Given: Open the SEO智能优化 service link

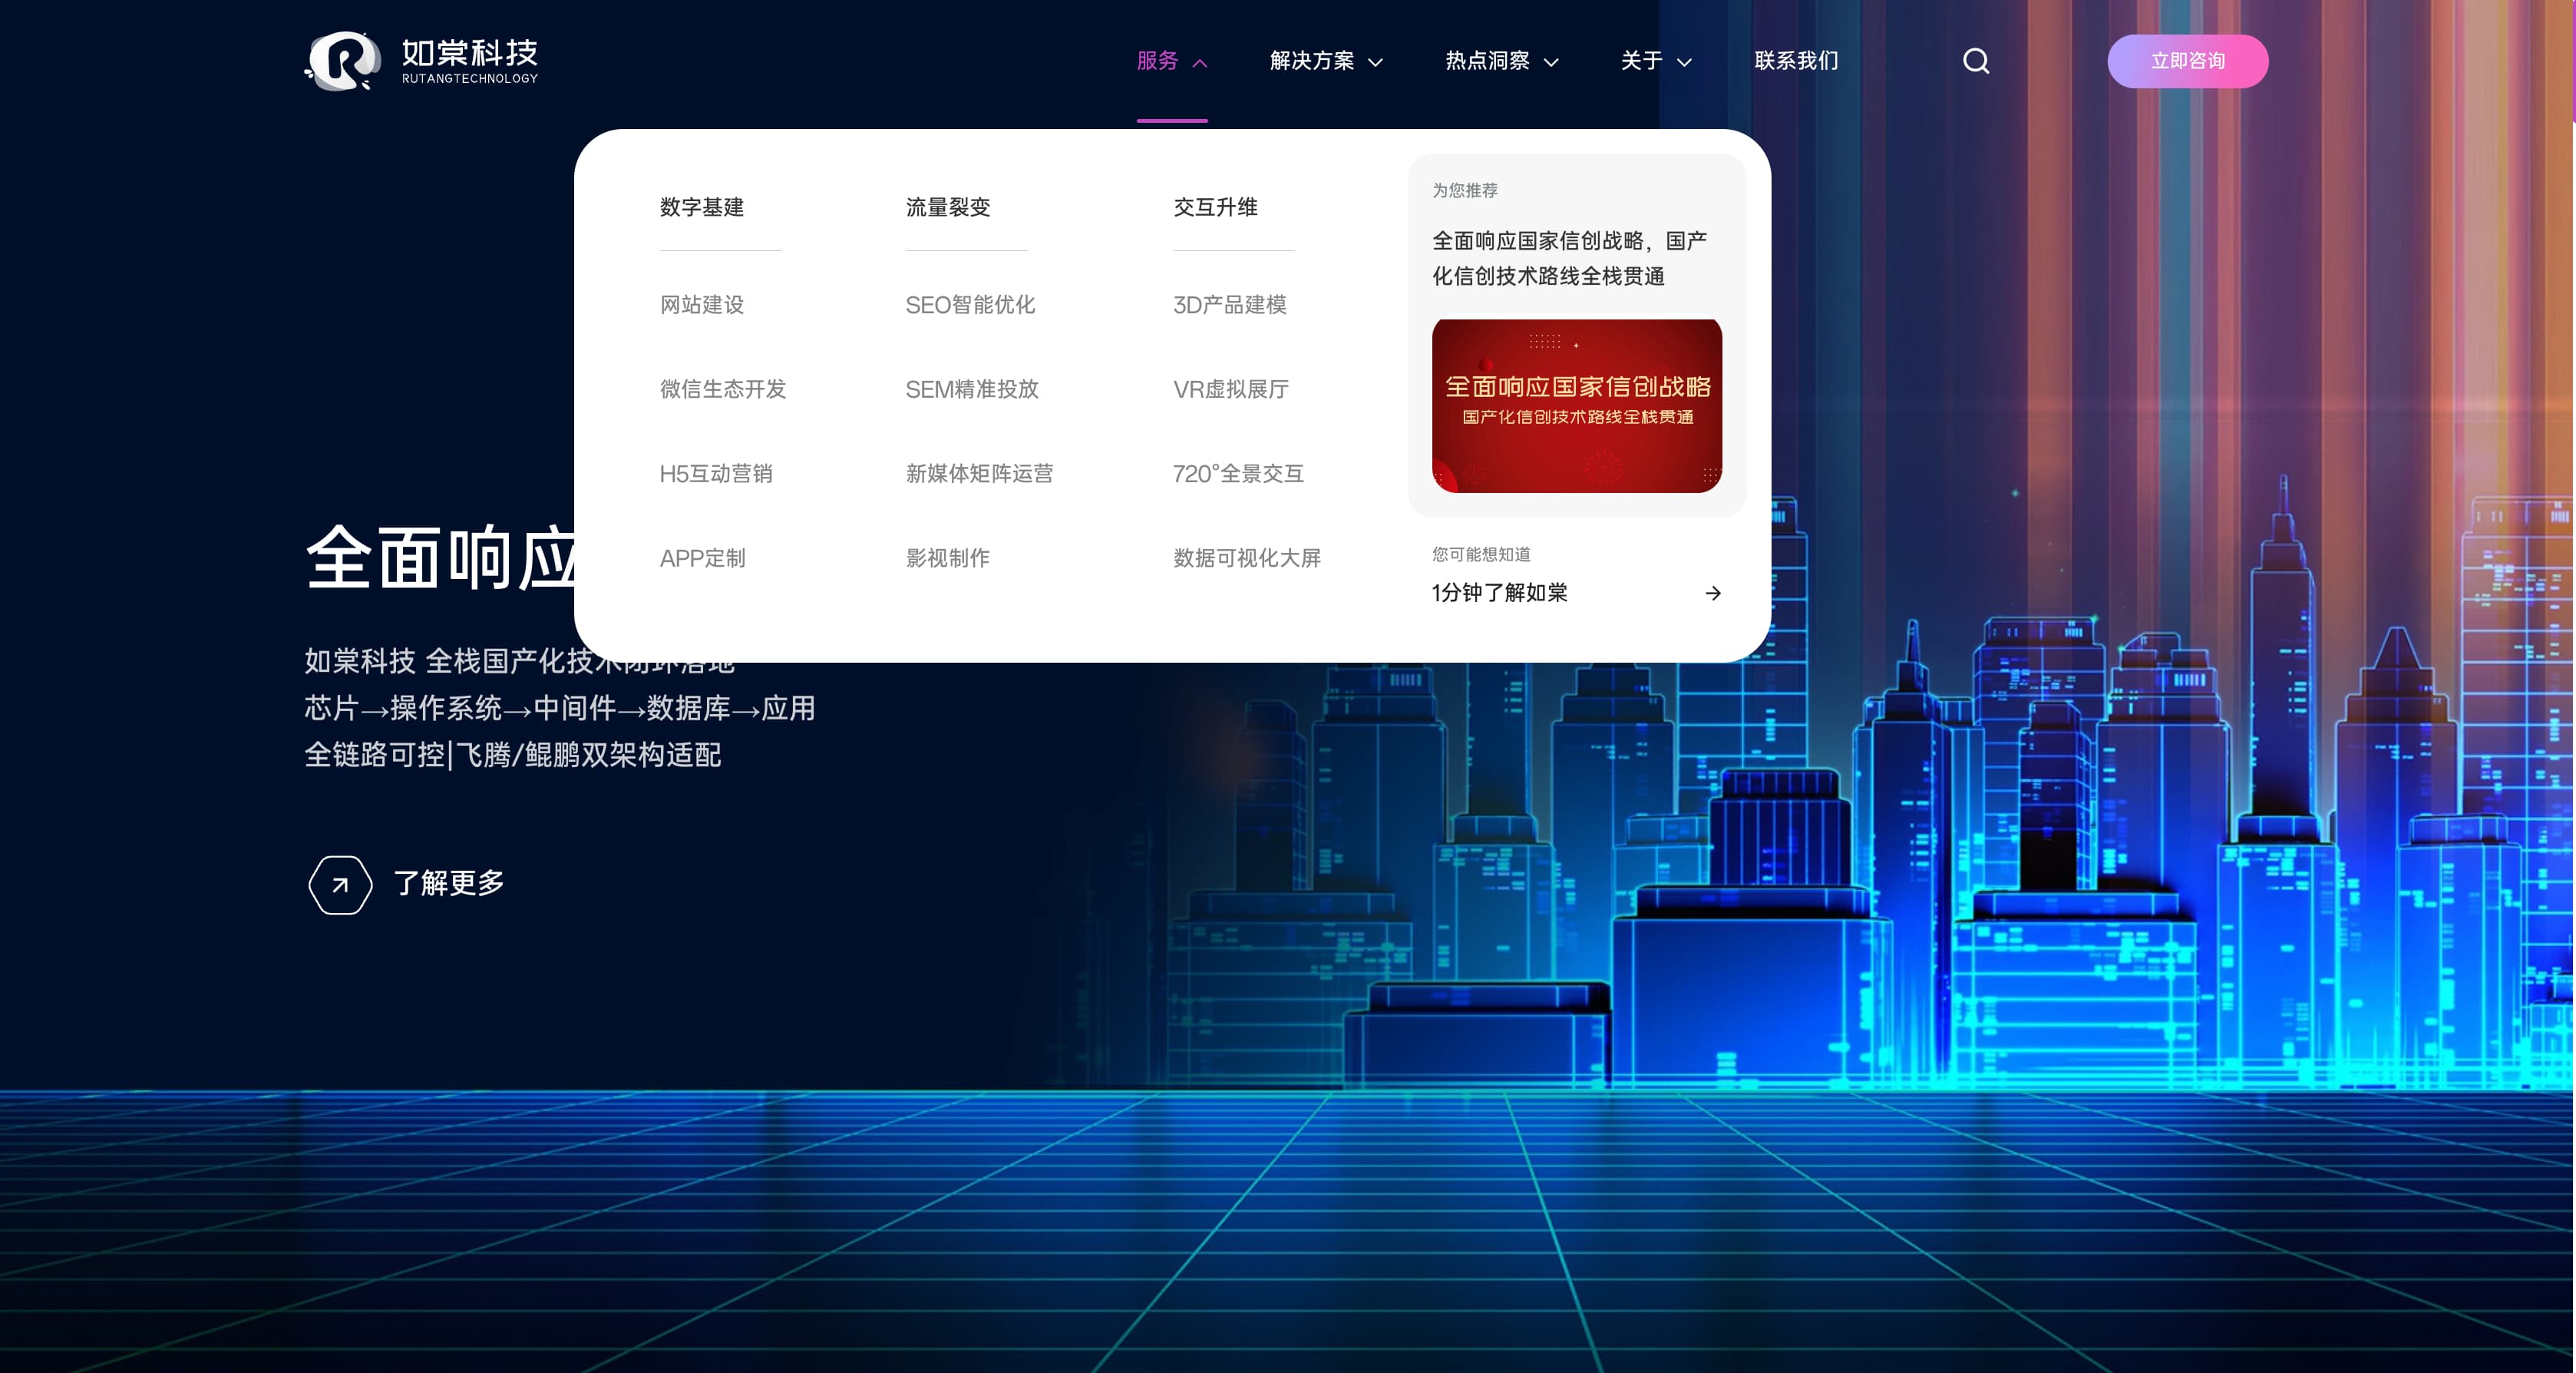Looking at the screenshot, I should point(971,305).
